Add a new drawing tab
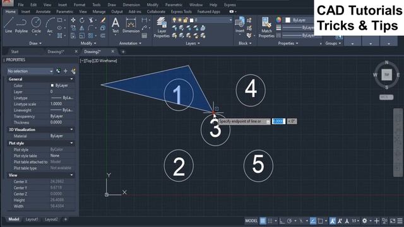This screenshot has width=404, height=227. pyautogui.click(x=123, y=52)
